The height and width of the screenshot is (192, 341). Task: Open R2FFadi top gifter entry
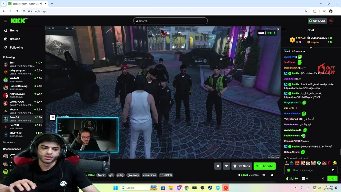pyautogui.click(x=298, y=40)
